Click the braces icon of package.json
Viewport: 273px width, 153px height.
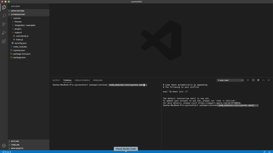[x=11, y=57]
